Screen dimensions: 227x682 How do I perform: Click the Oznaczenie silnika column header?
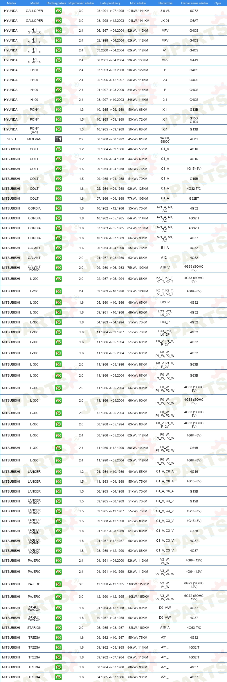194,3
